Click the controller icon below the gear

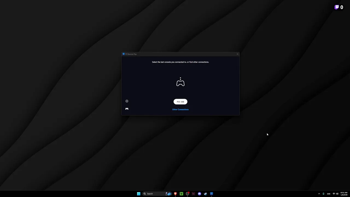[x=127, y=109]
